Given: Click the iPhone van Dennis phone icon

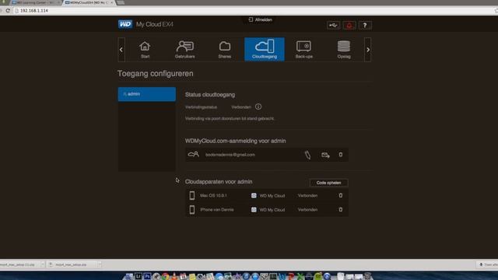Looking at the screenshot, I should click(x=192, y=209).
